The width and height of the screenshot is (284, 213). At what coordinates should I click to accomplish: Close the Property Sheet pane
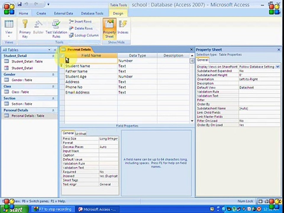pyautogui.click(x=279, y=50)
